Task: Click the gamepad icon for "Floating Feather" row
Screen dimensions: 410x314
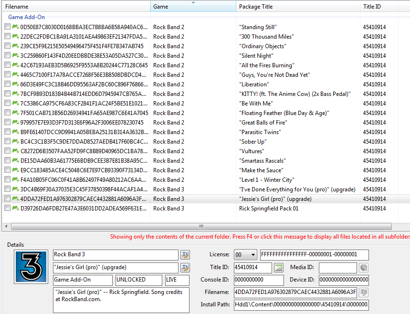Action: click(15, 113)
